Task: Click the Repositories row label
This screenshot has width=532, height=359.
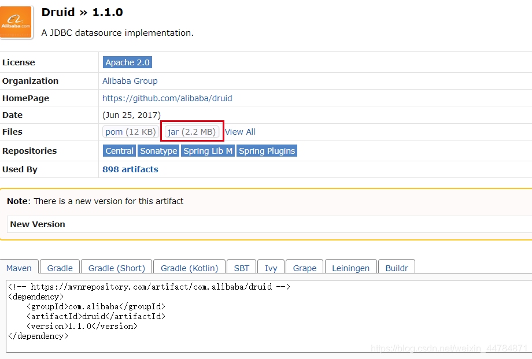Action: [x=29, y=151]
